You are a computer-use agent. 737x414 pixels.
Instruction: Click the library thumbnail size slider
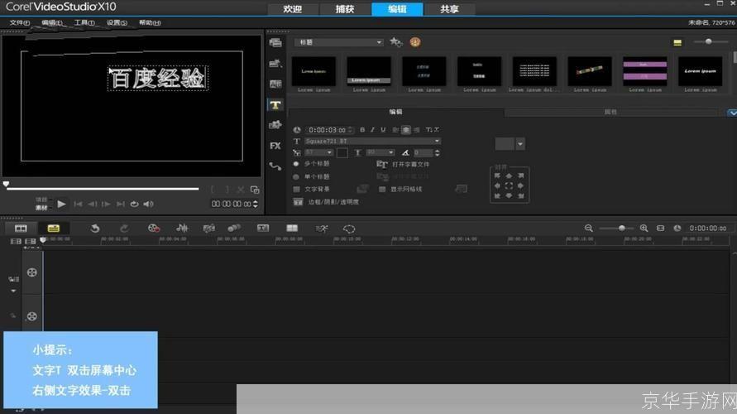pos(708,42)
